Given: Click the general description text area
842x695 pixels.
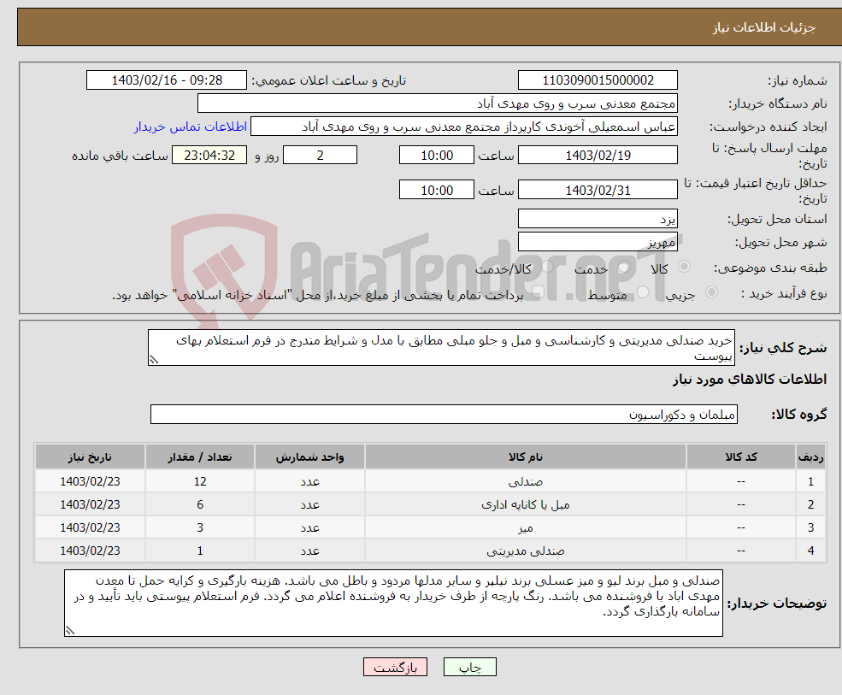Looking at the screenshot, I should [441, 347].
